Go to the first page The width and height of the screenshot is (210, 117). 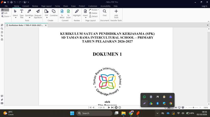pyautogui.click(x=90, y=107)
